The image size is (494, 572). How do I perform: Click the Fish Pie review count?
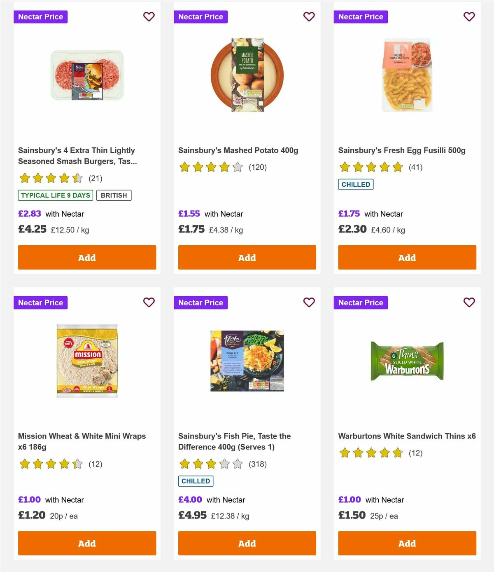pos(257,464)
